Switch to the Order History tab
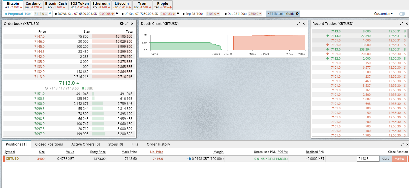This screenshot has height=188, width=409. (x=159, y=144)
